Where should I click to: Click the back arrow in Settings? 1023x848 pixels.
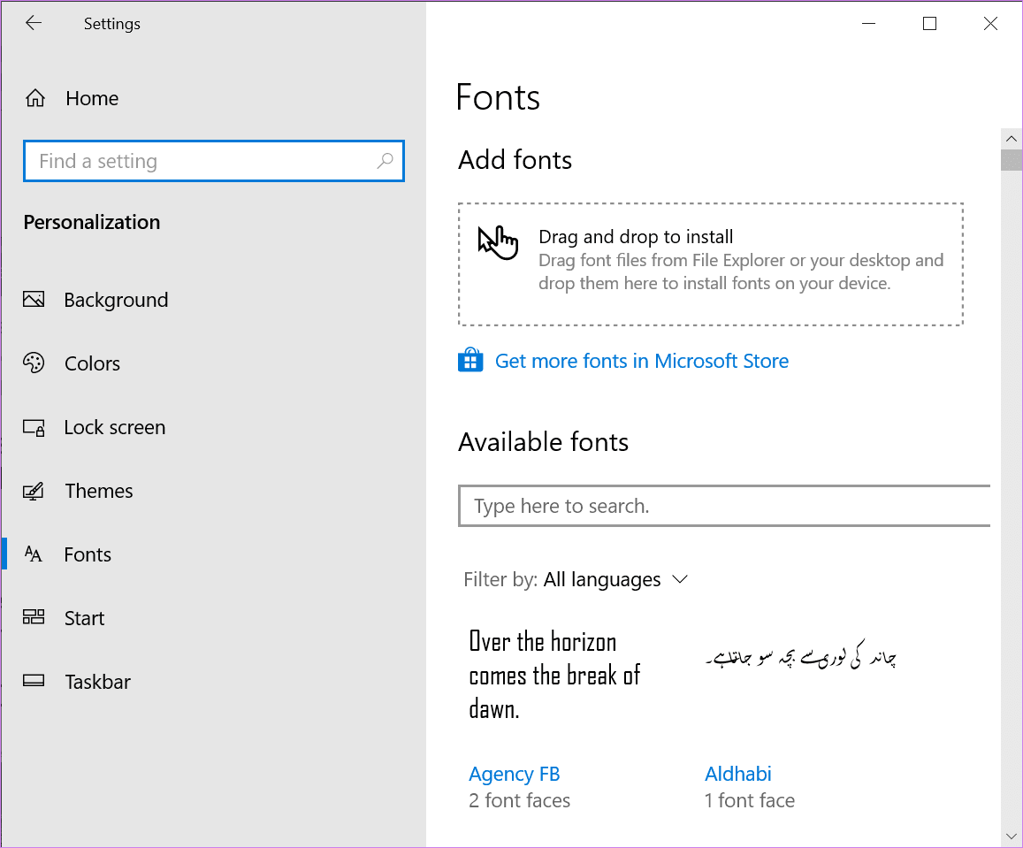[34, 24]
